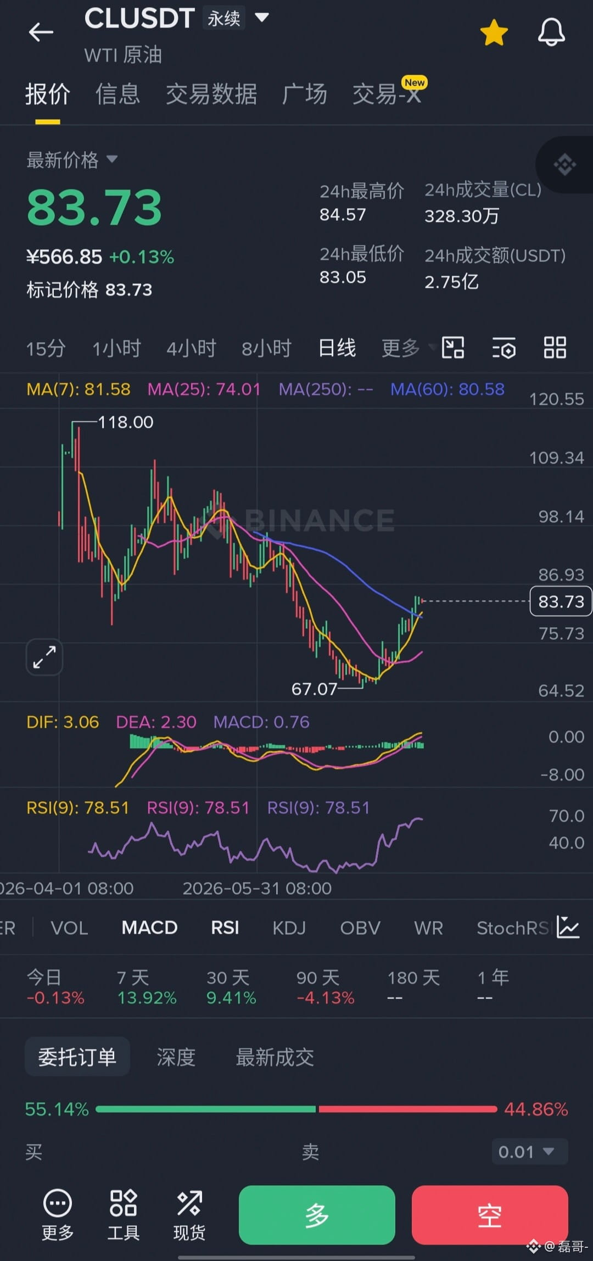Tap the yellow RSI(9): 78.51 label
Viewport: 593px width, 1261px height.
click(77, 807)
